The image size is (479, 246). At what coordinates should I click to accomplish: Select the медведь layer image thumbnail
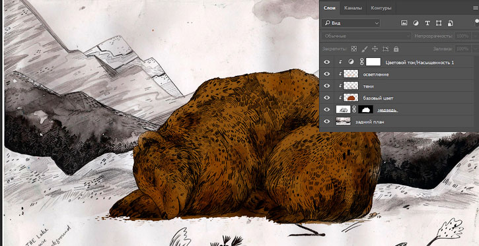[x=344, y=109]
